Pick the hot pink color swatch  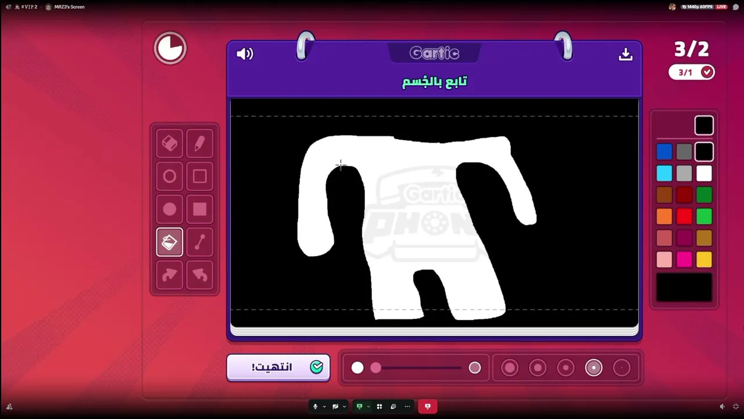(684, 260)
